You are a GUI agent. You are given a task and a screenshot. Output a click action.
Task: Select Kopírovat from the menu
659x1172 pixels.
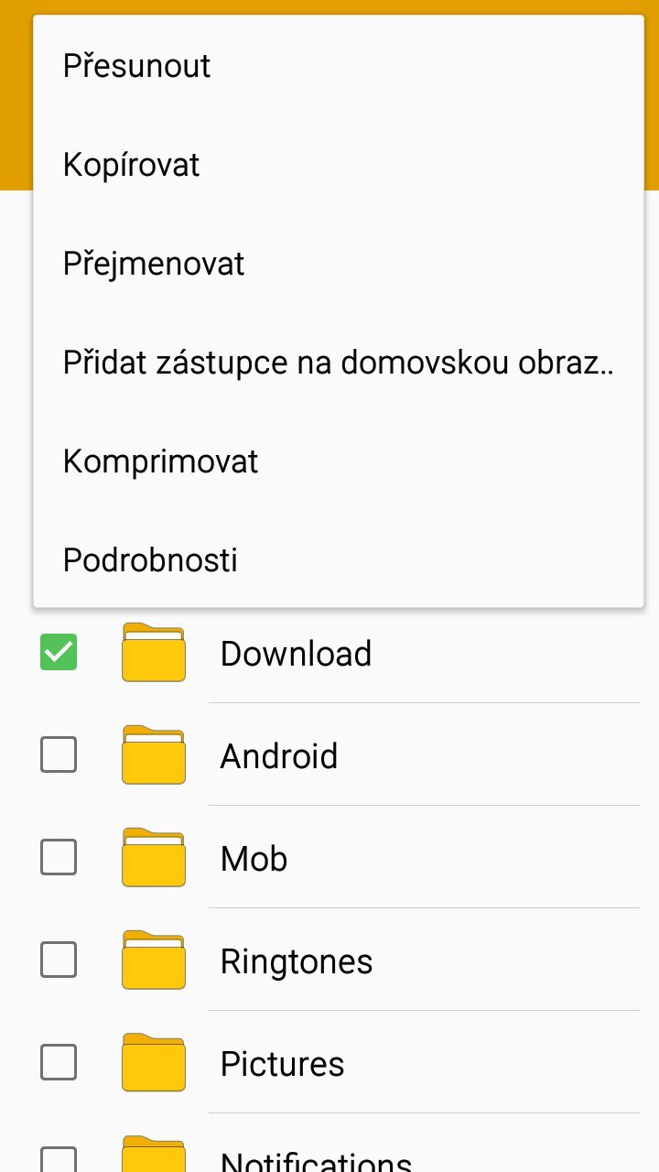pyautogui.click(x=132, y=164)
